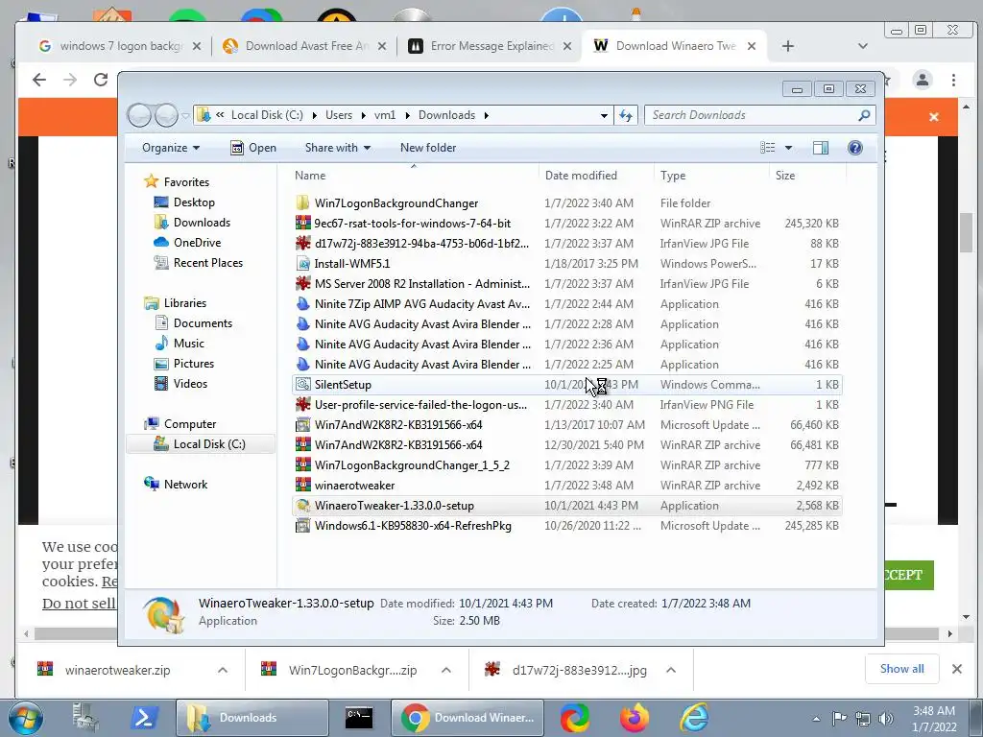This screenshot has width=983, height=737.
Task: Launch Firefox from the taskbar
Action: [634, 718]
